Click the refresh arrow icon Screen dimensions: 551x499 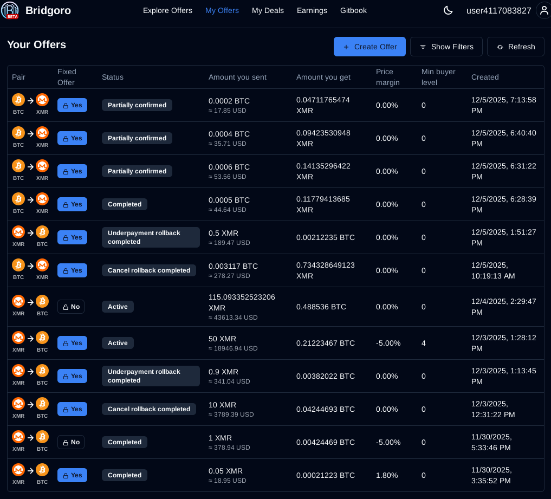(x=500, y=47)
